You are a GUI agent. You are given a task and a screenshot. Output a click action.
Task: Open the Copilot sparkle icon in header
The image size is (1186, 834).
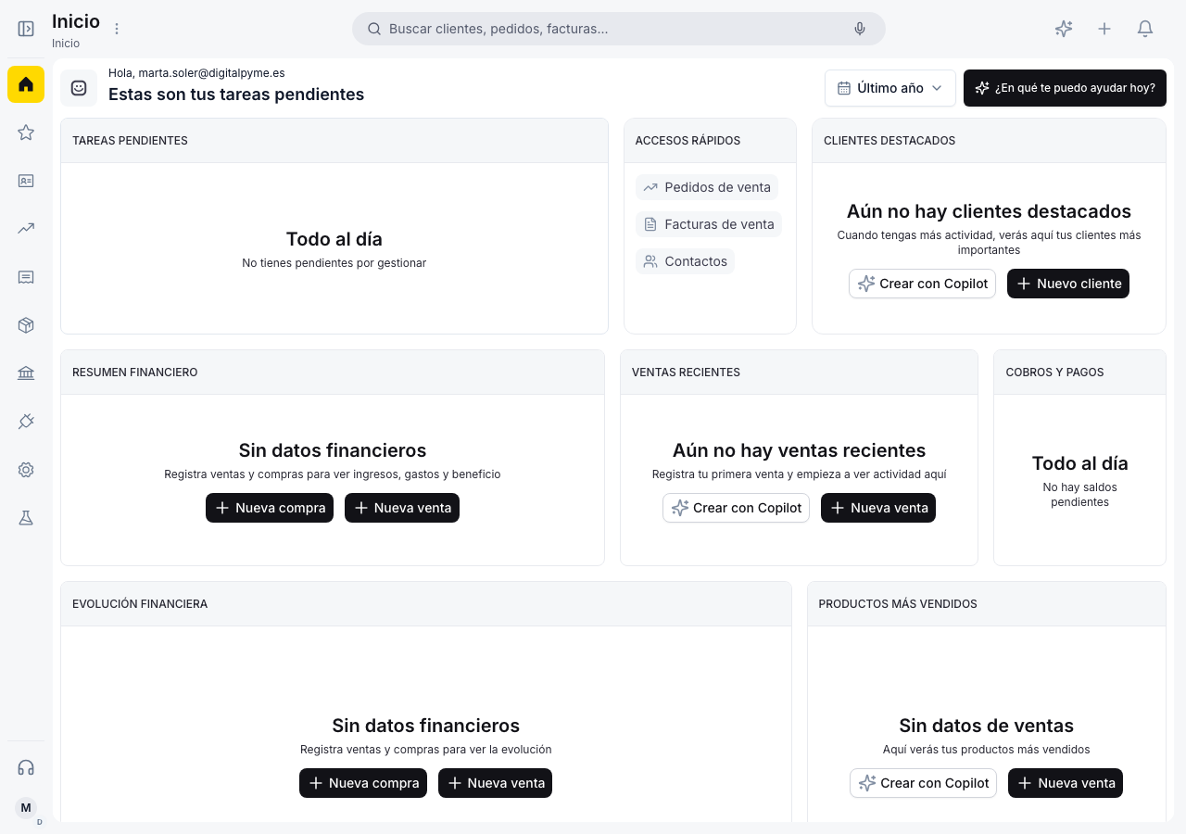click(1064, 29)
